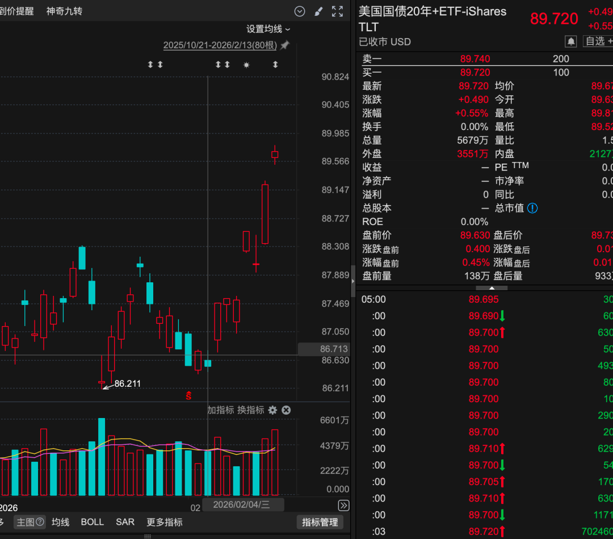The height and width of the screenshot is (539, 613).
Task: Collapse the right side panel handle
Action: pyautogui.click(x=353, y=281)
